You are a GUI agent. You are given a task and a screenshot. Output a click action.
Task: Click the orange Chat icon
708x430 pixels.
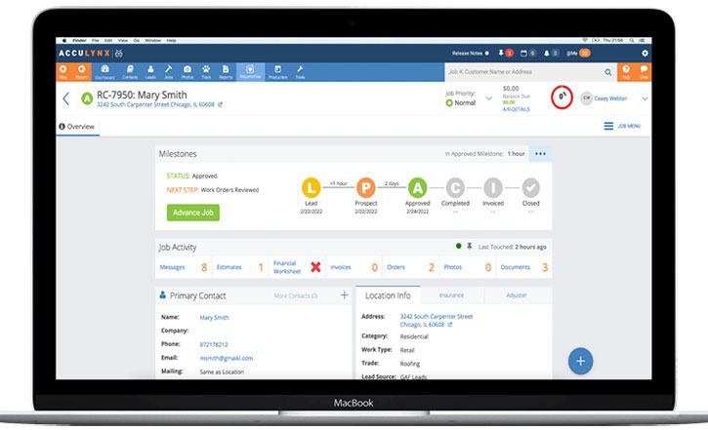click(x=644, y=72)
